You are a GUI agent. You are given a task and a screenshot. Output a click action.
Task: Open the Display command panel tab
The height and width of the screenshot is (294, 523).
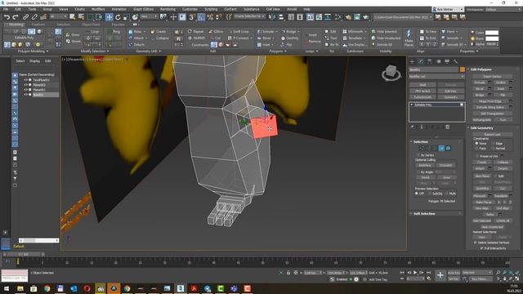(x=447, y=62)
